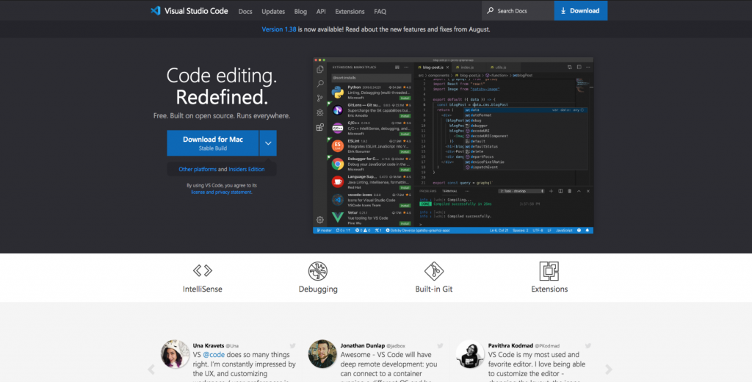Click the Extensions squares feature icon
752x382 pixels.
(549, 271)
